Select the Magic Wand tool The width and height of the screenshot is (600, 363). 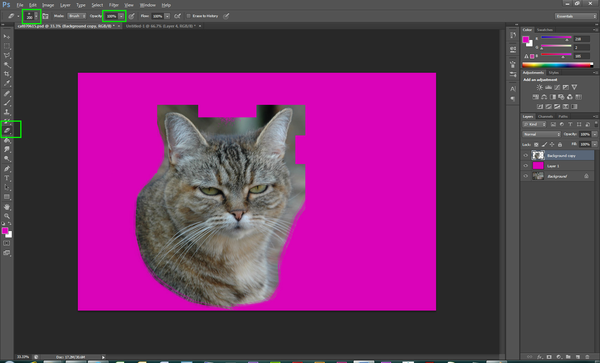[x=7, y=65]
